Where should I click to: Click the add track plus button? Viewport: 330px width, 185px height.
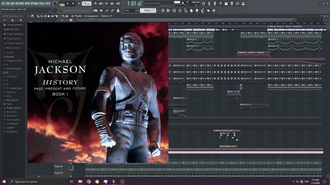(x=39, y=176)
